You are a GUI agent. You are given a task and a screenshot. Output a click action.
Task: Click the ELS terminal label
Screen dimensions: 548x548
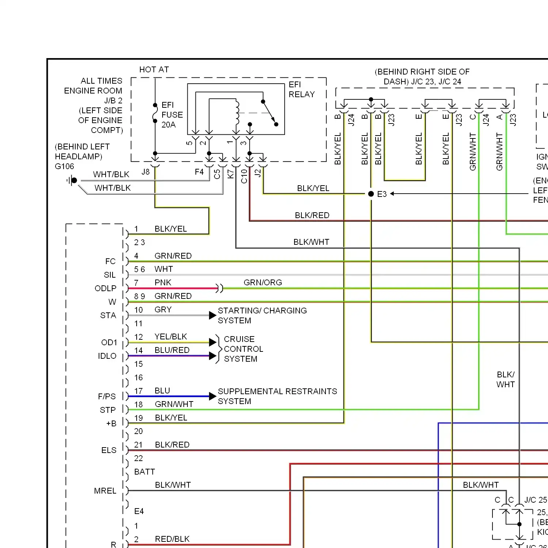coord(109,450)
